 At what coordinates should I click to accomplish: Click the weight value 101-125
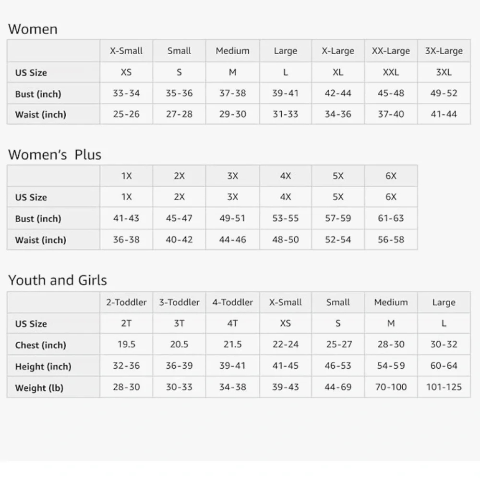(x=444, y=387)
